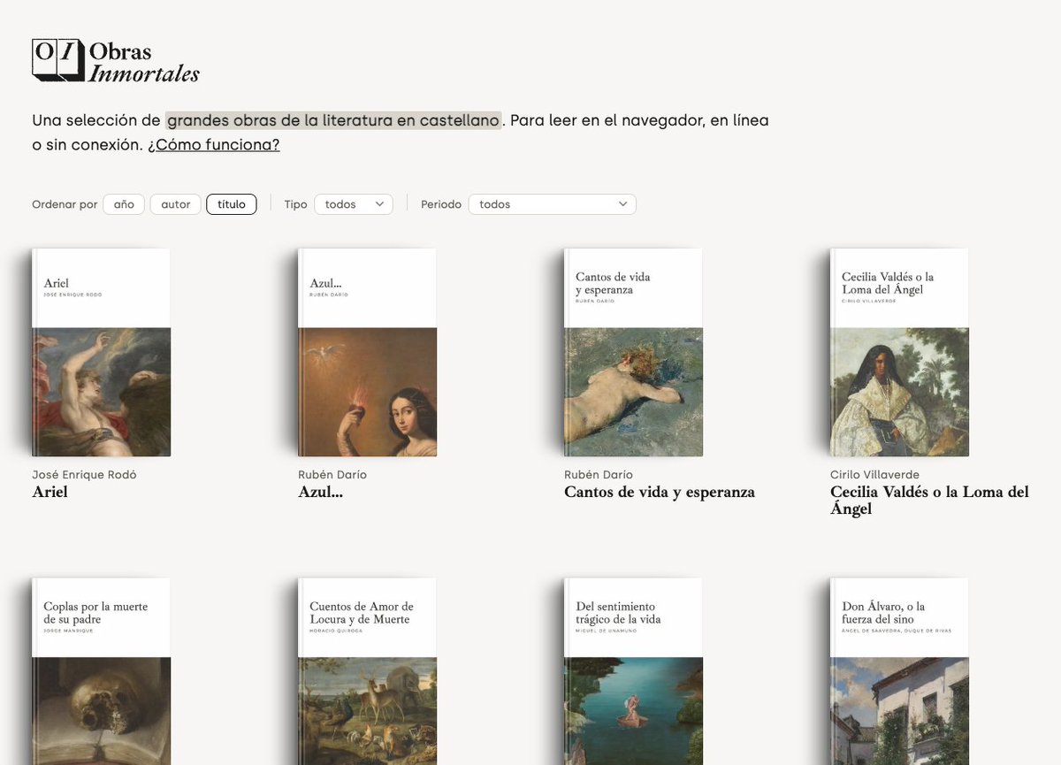Image resolution: width=1061 pixels, height=765 pixels.
Task: Click the Azul... title below cover
Action: [x=320, y=492]
